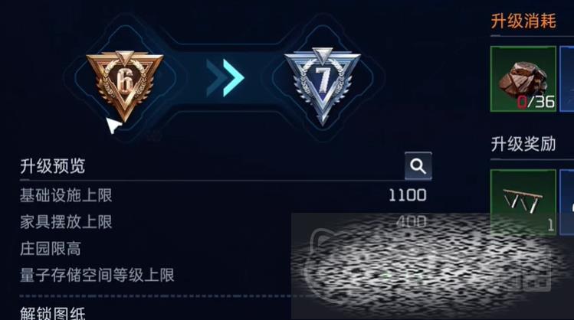Select the 家具摆放上限 row
Viewport: 574px width, 320px height.
[x=223, y=222]
